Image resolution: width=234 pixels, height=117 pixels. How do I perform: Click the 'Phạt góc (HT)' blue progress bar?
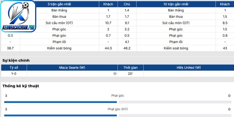tap(61, 116)
